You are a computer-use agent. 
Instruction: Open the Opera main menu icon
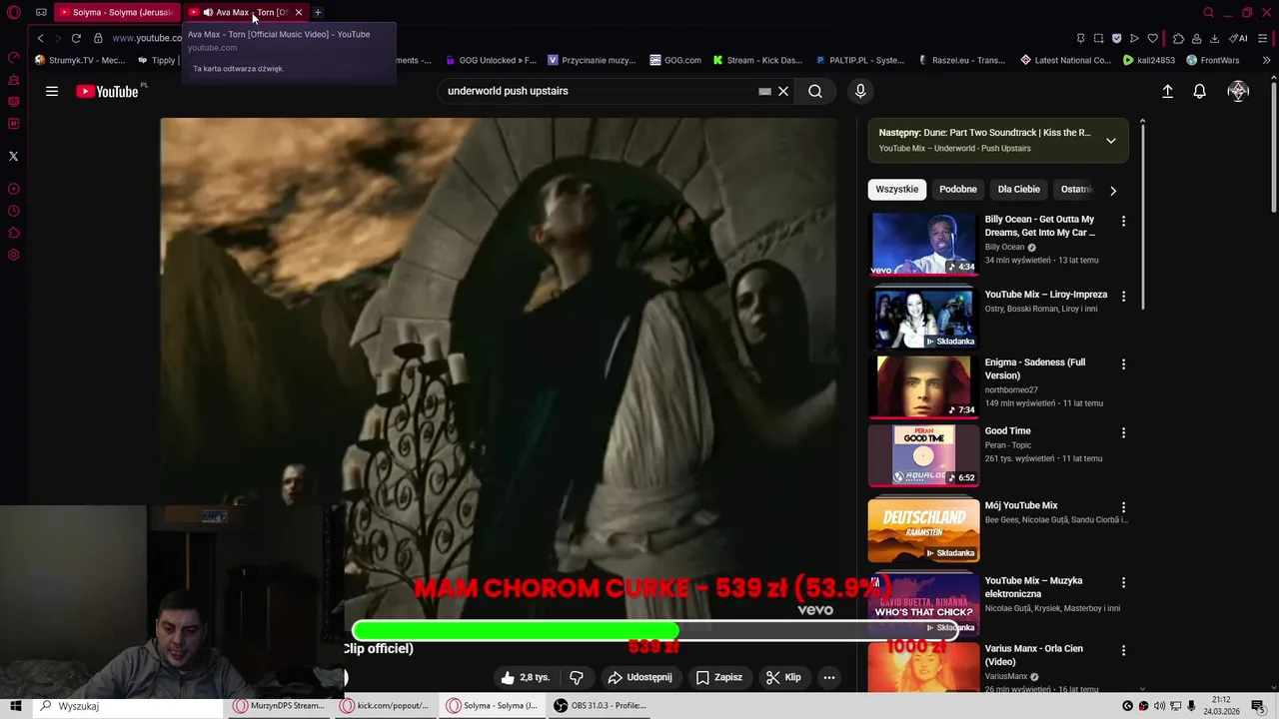coord(14,12)
